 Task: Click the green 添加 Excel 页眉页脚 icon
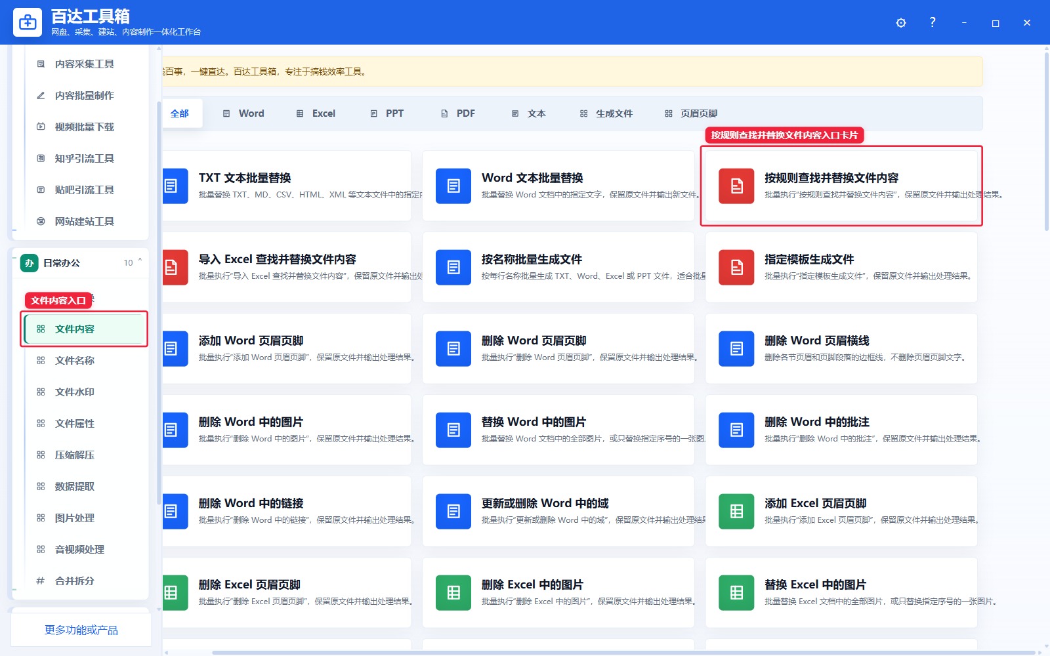pos(736,512)
